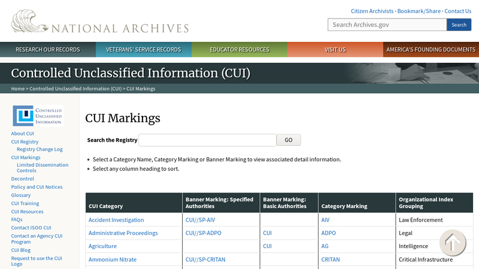Go to Home in breadcrumb
Image resolution: width=479 pixels, height=269 pixels.
coord(18,88)
